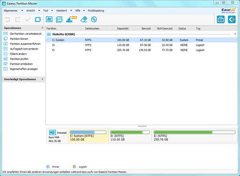
Task: Open the backup tool diamond icon
Action: click(x=232, y=20)
